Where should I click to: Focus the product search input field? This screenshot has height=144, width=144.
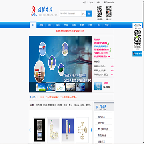71,14
